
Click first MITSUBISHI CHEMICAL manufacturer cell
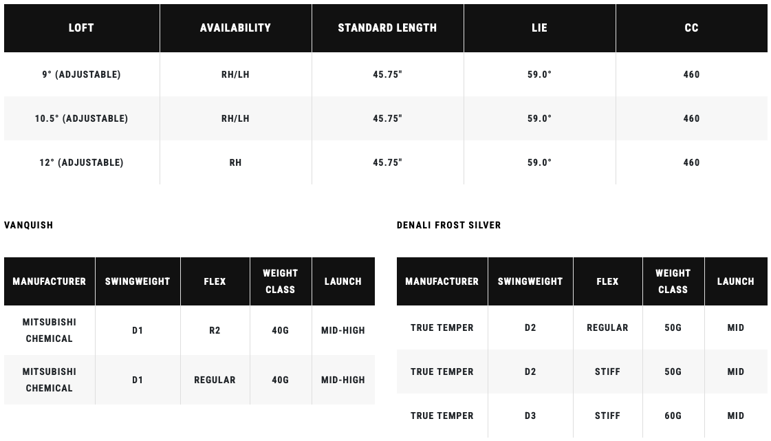click(49, 330)
